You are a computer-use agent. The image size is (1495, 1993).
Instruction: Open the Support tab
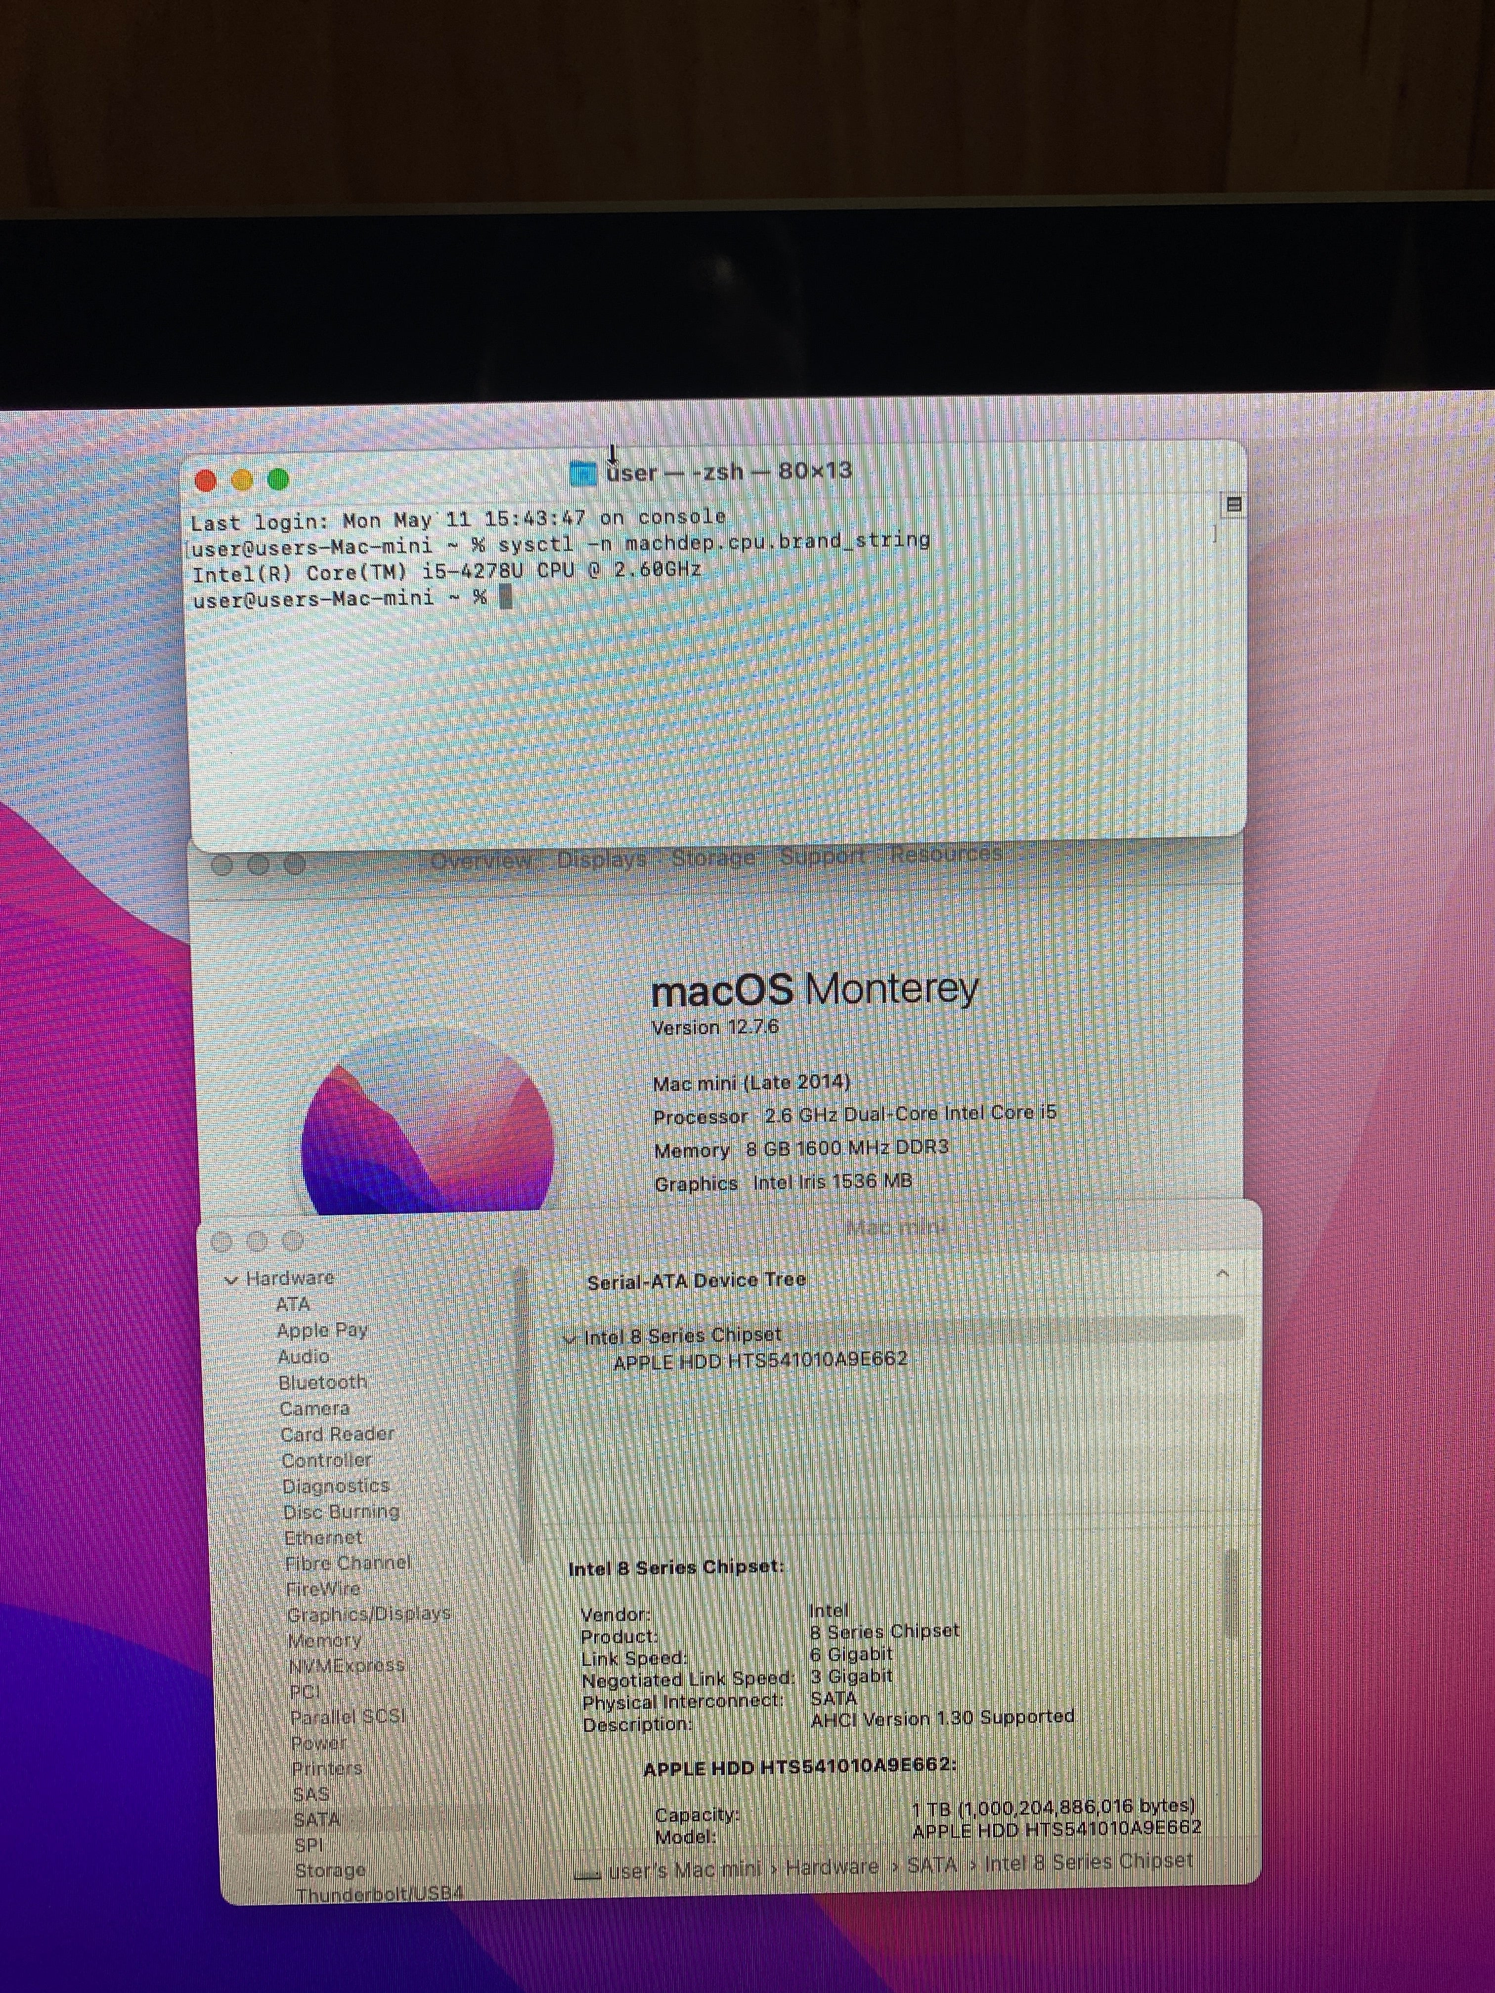pyautogui.click(x=822, y=856)
